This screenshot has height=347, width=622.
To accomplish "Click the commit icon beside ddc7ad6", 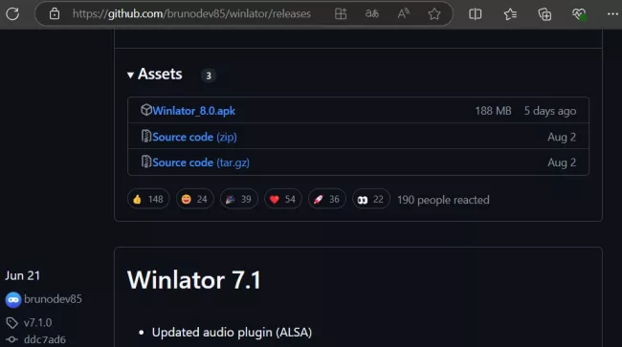I will (11, 339).
